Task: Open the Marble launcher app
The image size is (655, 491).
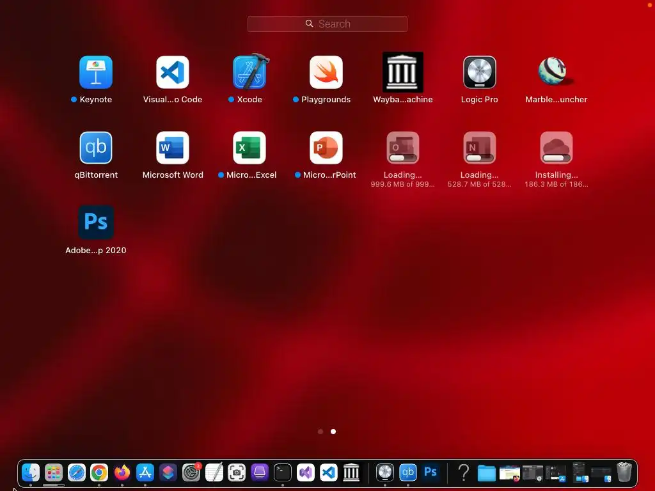Action: pos(555,71)
